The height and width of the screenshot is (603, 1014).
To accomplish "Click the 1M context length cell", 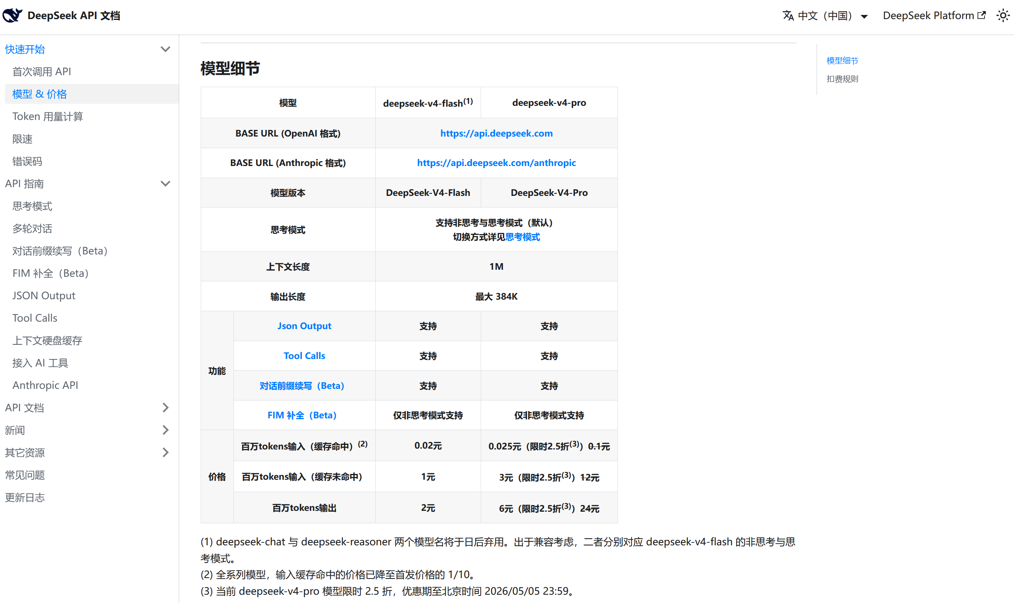I will click(496, 266).
